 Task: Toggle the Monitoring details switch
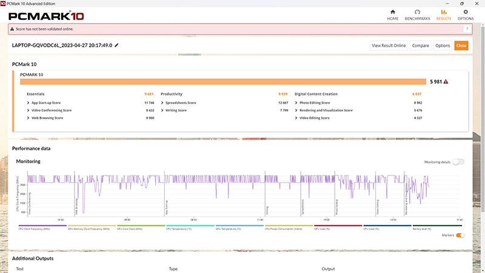point(458,162)
